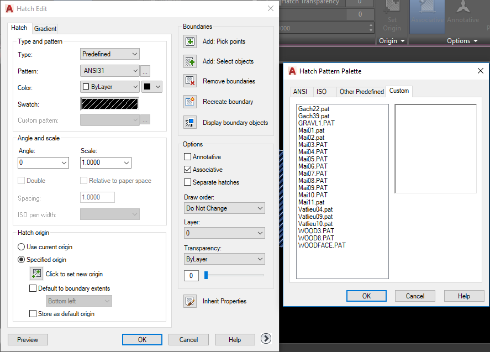Click Cancel in Hatch Edit dialog
This screenshot has height=352, width=490.
(x=188, y=340)
